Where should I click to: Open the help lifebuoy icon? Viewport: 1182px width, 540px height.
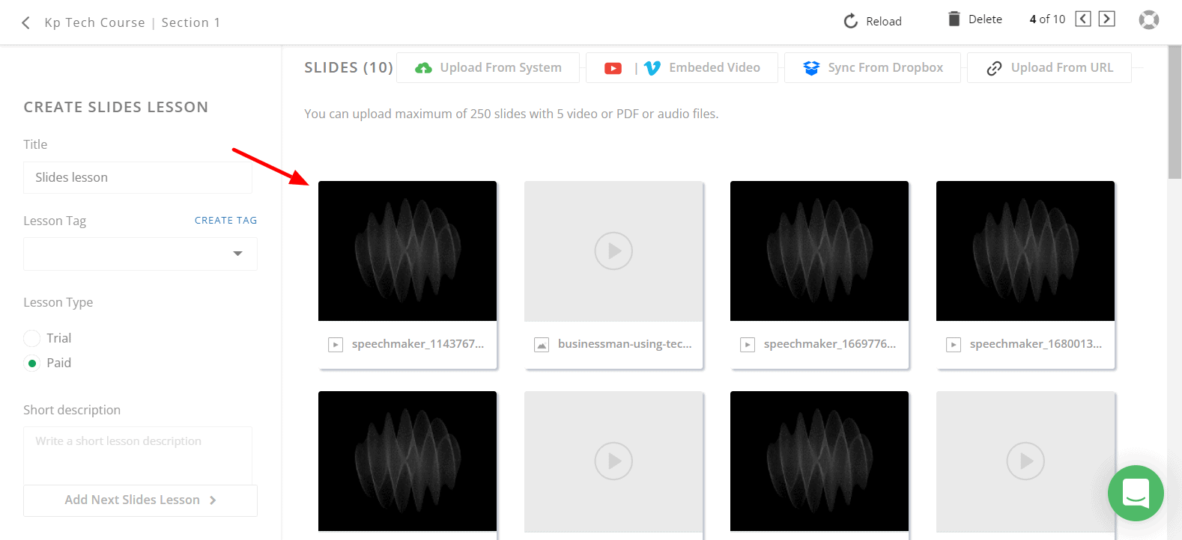pyautogui.click(x=1149, y=20)
